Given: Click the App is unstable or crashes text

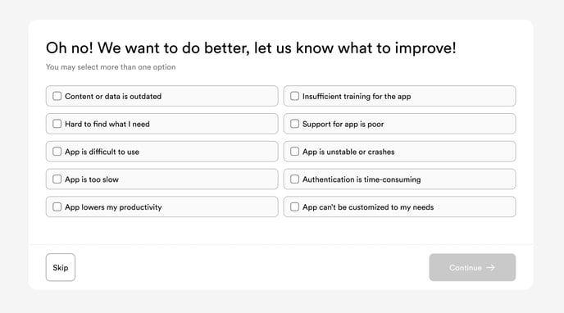Looking at the screenshot, I should point(348,152).
